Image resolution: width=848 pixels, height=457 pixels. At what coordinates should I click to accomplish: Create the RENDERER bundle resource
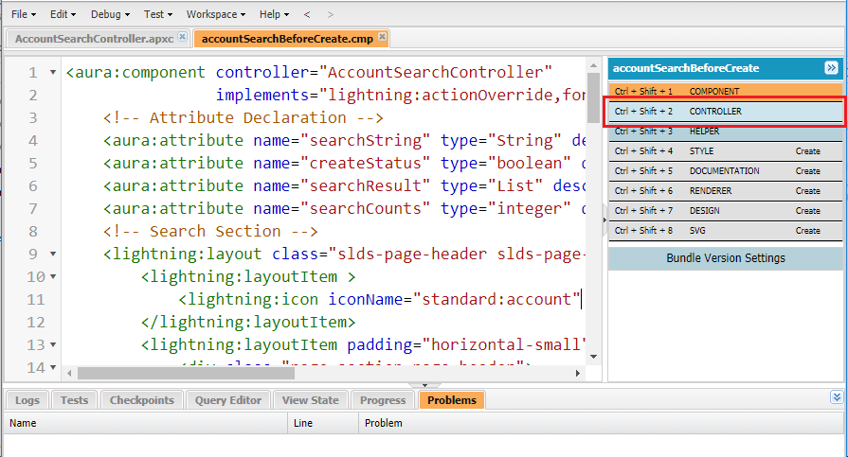coord(807,191)
